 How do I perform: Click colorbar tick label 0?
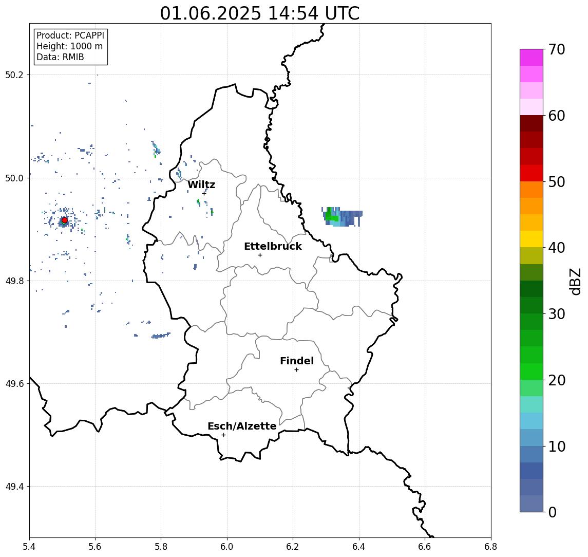tap(553, 512)
